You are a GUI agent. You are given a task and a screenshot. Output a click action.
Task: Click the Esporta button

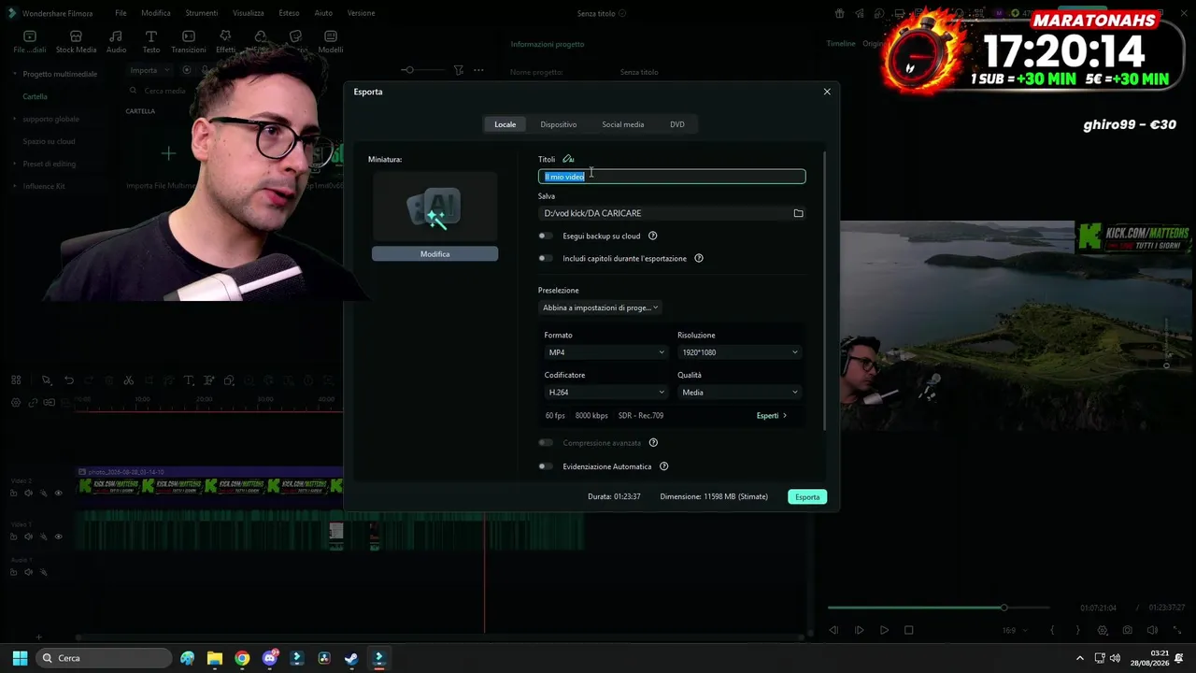click(x=807, y=497)
